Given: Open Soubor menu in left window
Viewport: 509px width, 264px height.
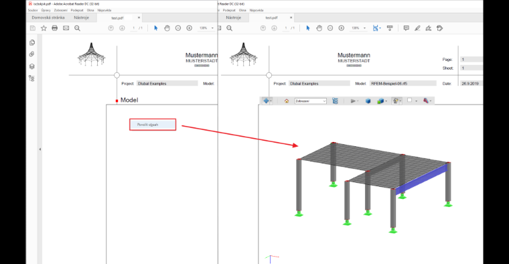Looking at the screenshot, I should click(x=33, y=11).
